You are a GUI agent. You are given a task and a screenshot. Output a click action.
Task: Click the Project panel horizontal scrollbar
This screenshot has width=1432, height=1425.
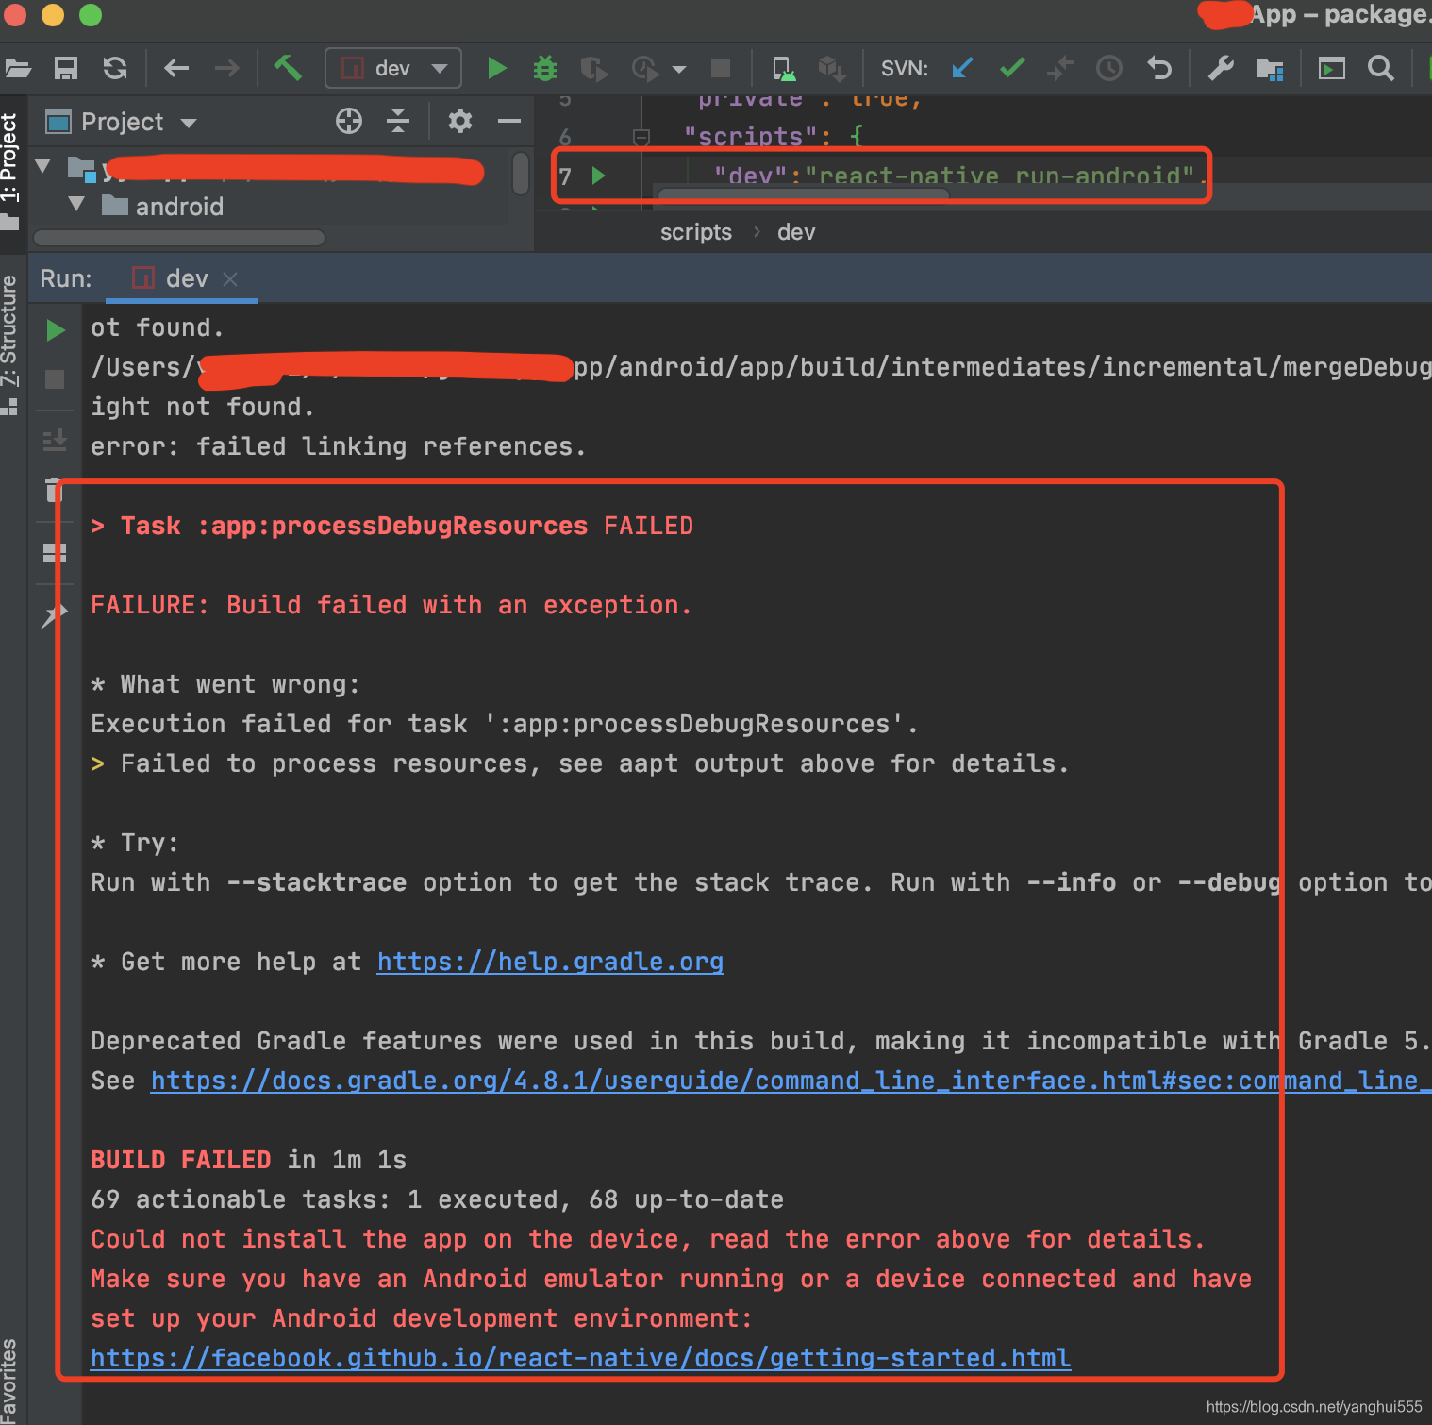179,238
